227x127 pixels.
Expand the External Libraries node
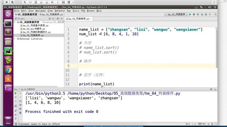[15, 39]
